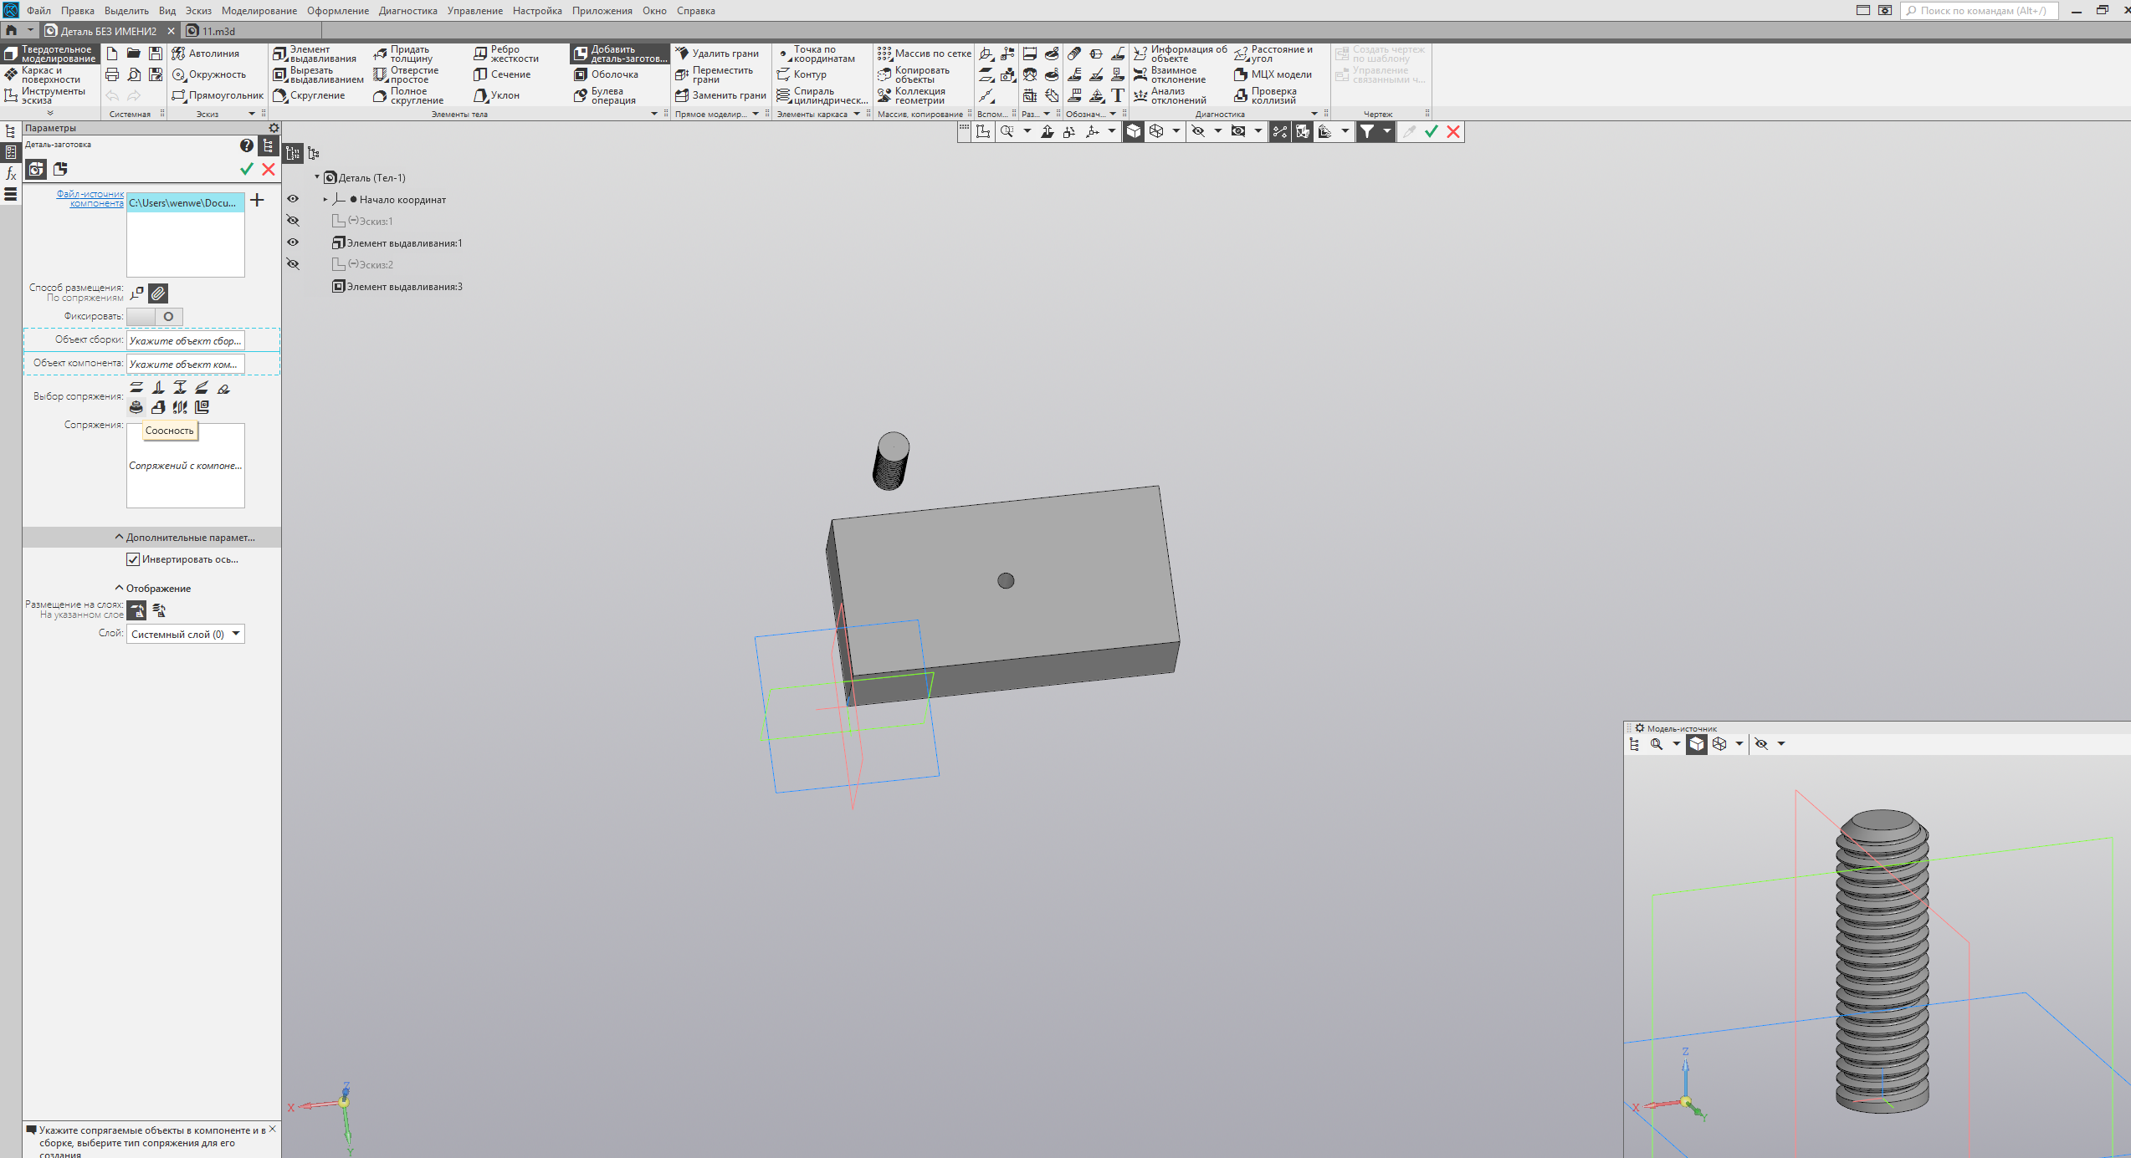Expand Начало координат tree node
The height and width of the screenshot is (1158, 2131).
click(325, 199)
